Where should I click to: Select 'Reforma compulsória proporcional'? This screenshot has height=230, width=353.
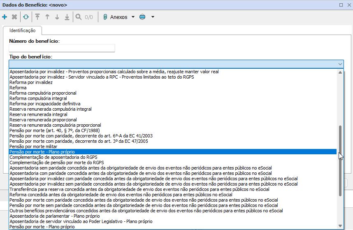tap(173, 93)
